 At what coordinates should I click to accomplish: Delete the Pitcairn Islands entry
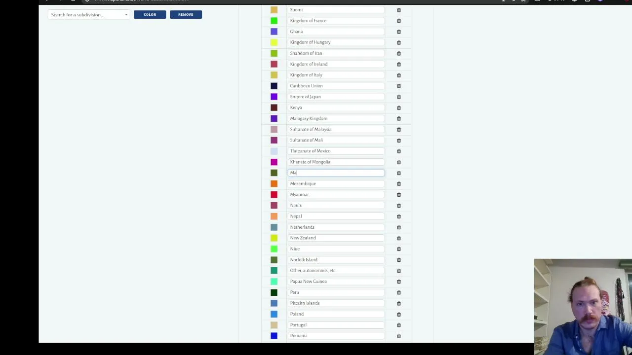click(399, 303)
